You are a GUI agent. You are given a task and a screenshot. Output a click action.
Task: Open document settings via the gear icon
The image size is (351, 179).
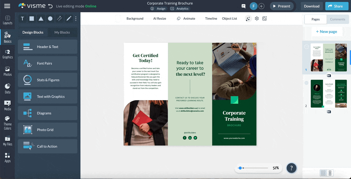[257, 18]
